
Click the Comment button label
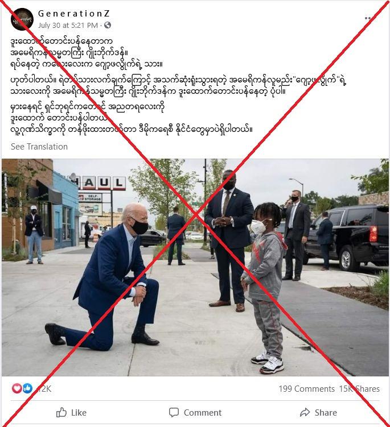pos(202,413)
